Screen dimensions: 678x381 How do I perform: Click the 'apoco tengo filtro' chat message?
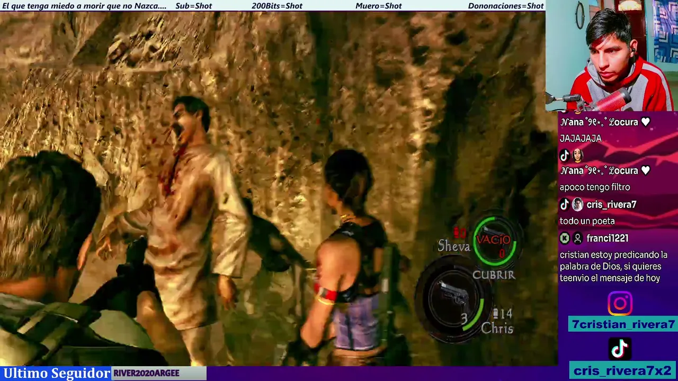pyautogui.click(x=595, y=187)
